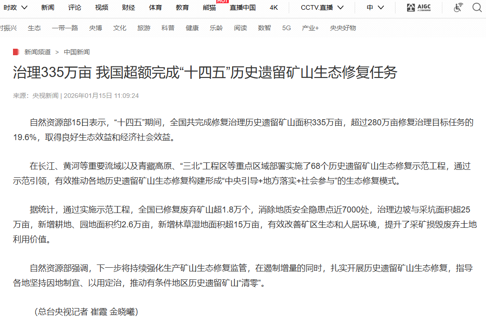Screen dimensions: 486x322
Task: Select the 央博 sub-navigation link
Action: pos(96,28)
